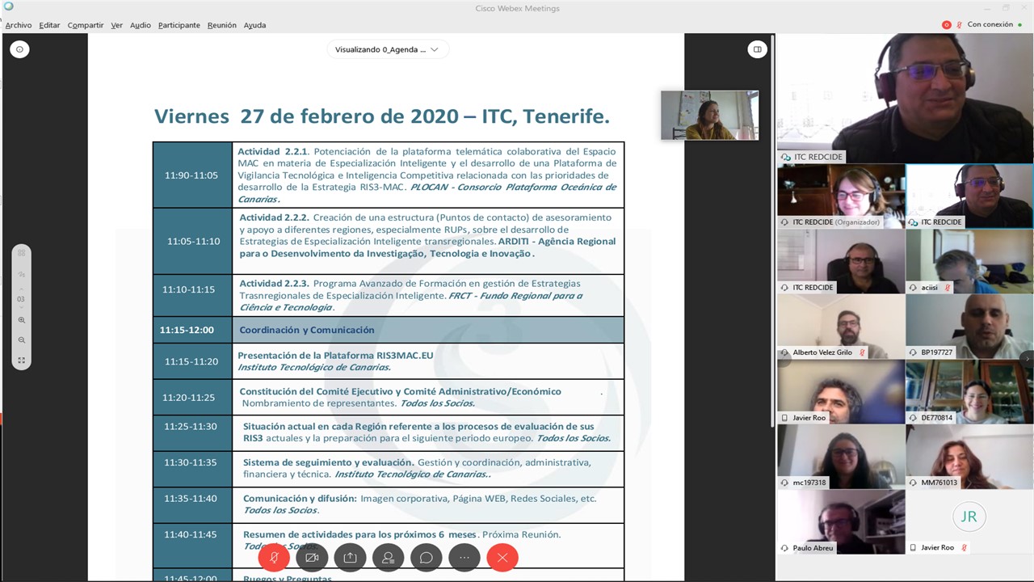Open the Reunión menu
This screenshot has width=1034, height=582.
point(222,25)
